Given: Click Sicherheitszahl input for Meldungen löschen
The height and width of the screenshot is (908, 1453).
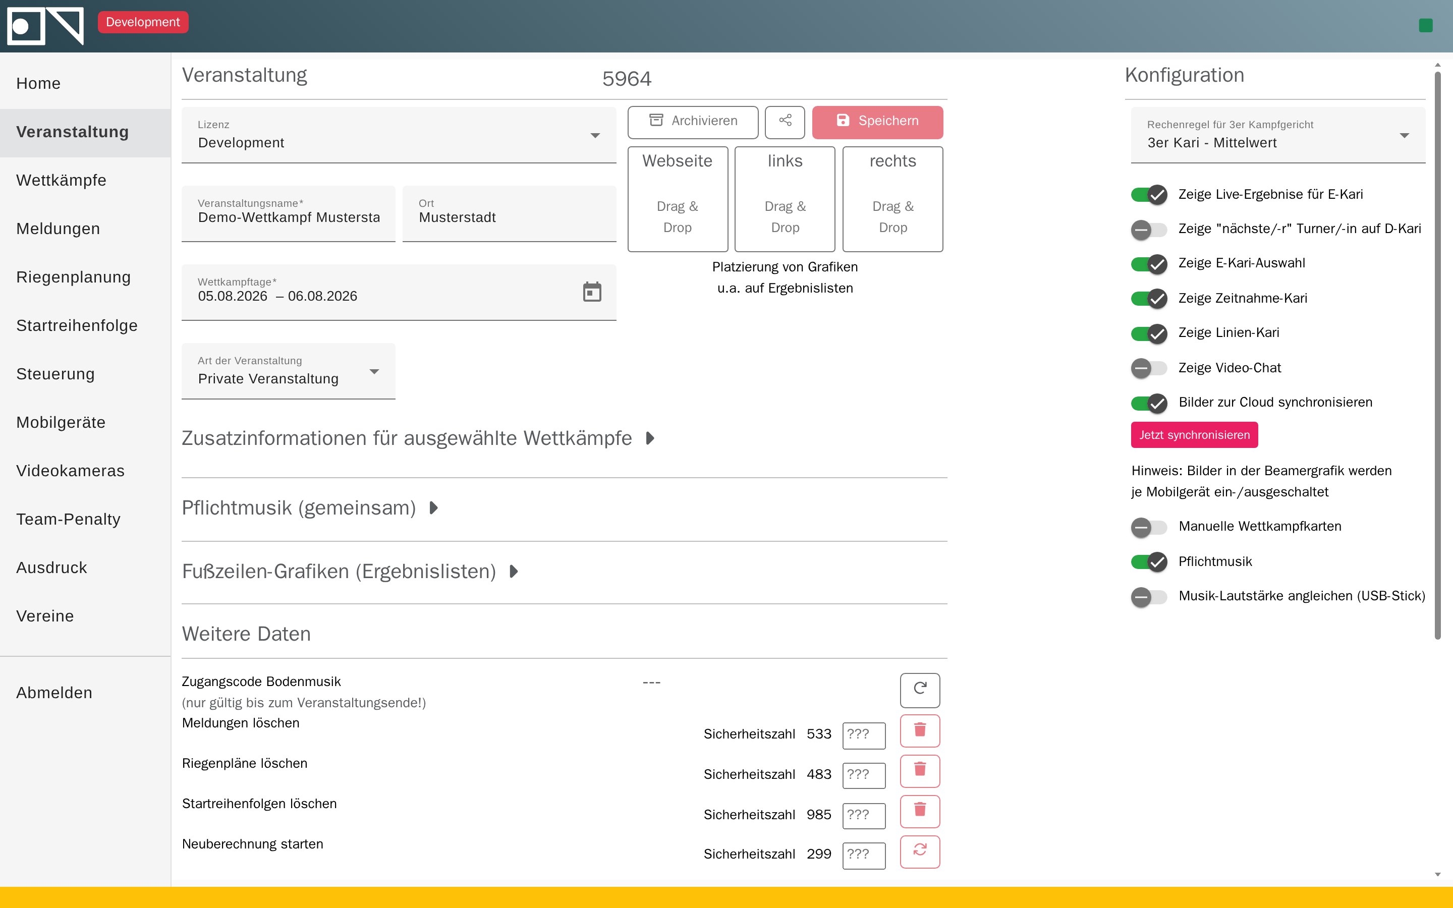Looking at the screenshot, I should pos(864,735).
